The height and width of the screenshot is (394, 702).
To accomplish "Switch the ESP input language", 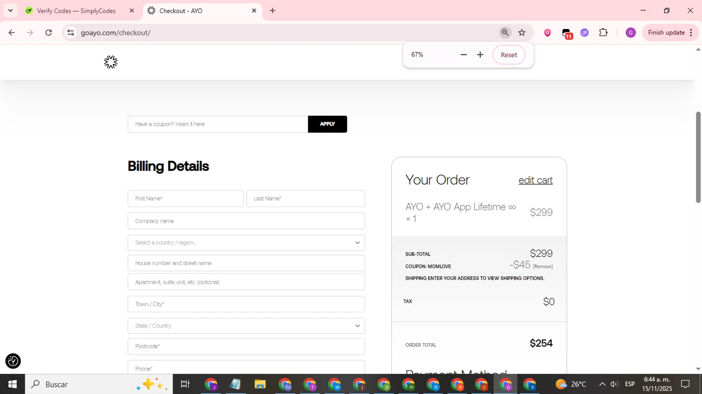I will 630,384.
